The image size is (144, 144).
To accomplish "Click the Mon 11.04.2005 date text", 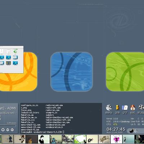I will (114, 132).
